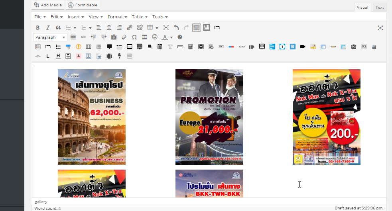Click the blue B shortcode icon
Screen dimensions: 392x211
tap(292, 47)
